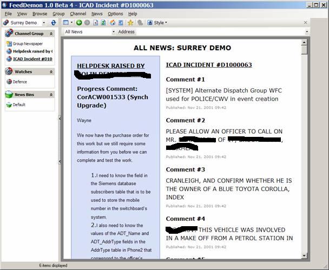Click the refresh page icon with green arrows
Image resolution: width=329 pixels, height=270 pixels.
pos(103,23)
